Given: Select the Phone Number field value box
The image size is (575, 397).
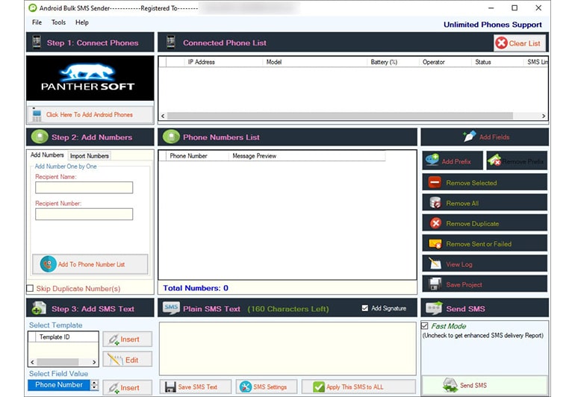Looking at the screenshot, I should click(x=59, y=385).
